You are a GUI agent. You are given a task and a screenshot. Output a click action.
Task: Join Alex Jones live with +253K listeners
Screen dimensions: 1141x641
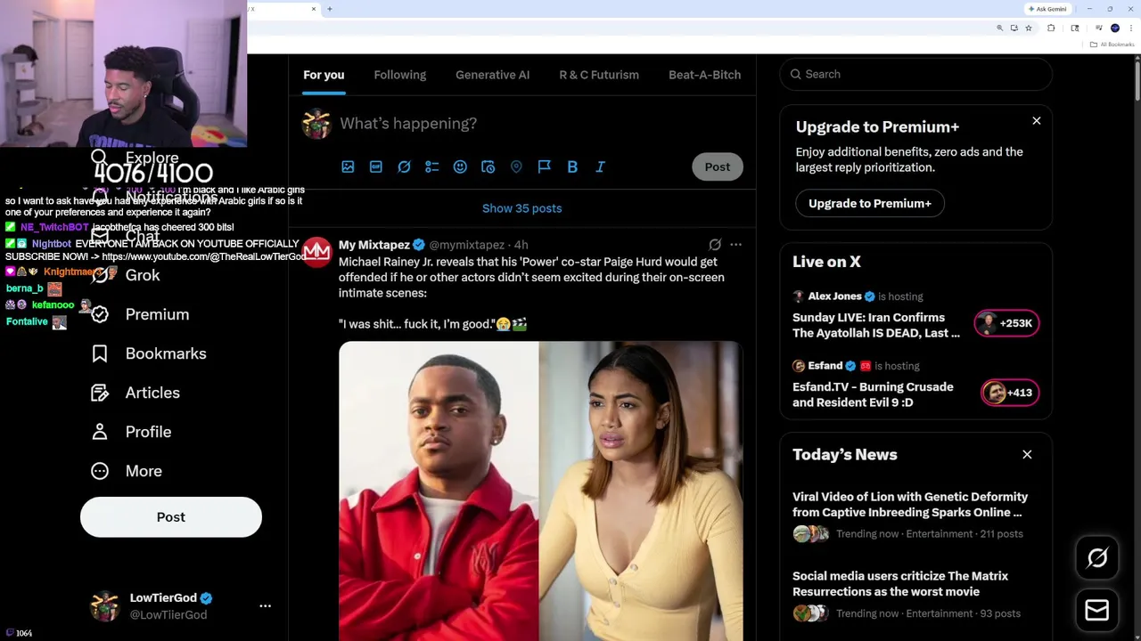(1006, 323)
